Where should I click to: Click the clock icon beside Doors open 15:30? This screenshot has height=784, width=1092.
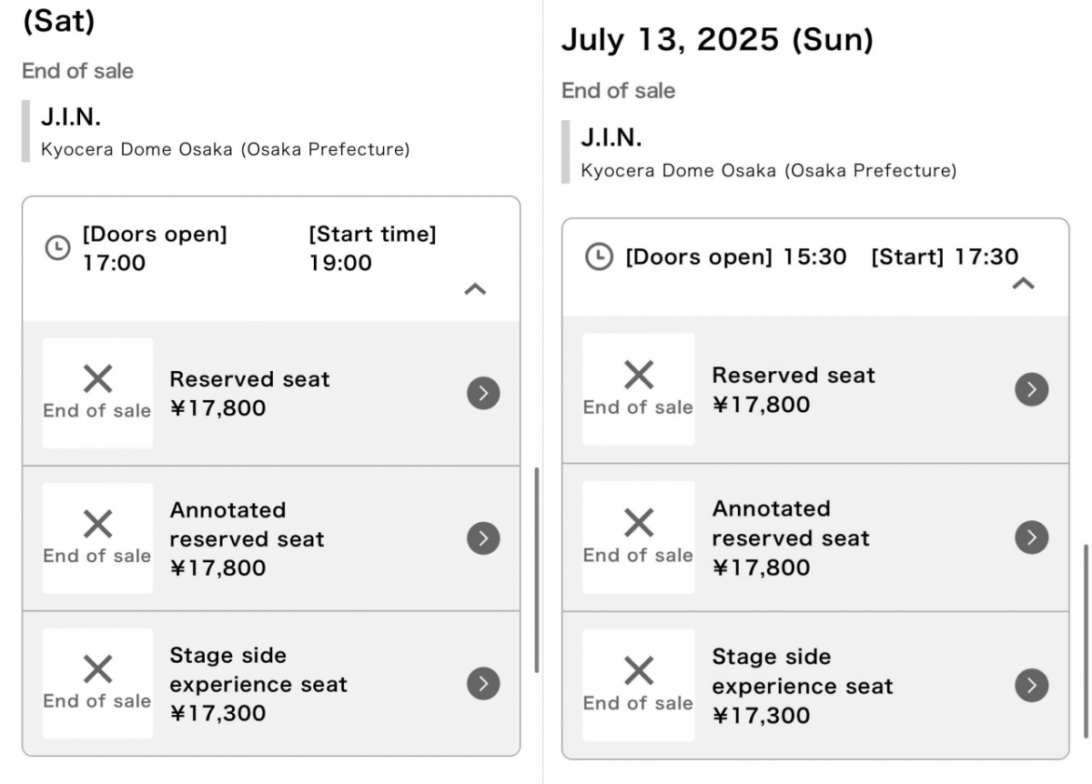point(598,256)
